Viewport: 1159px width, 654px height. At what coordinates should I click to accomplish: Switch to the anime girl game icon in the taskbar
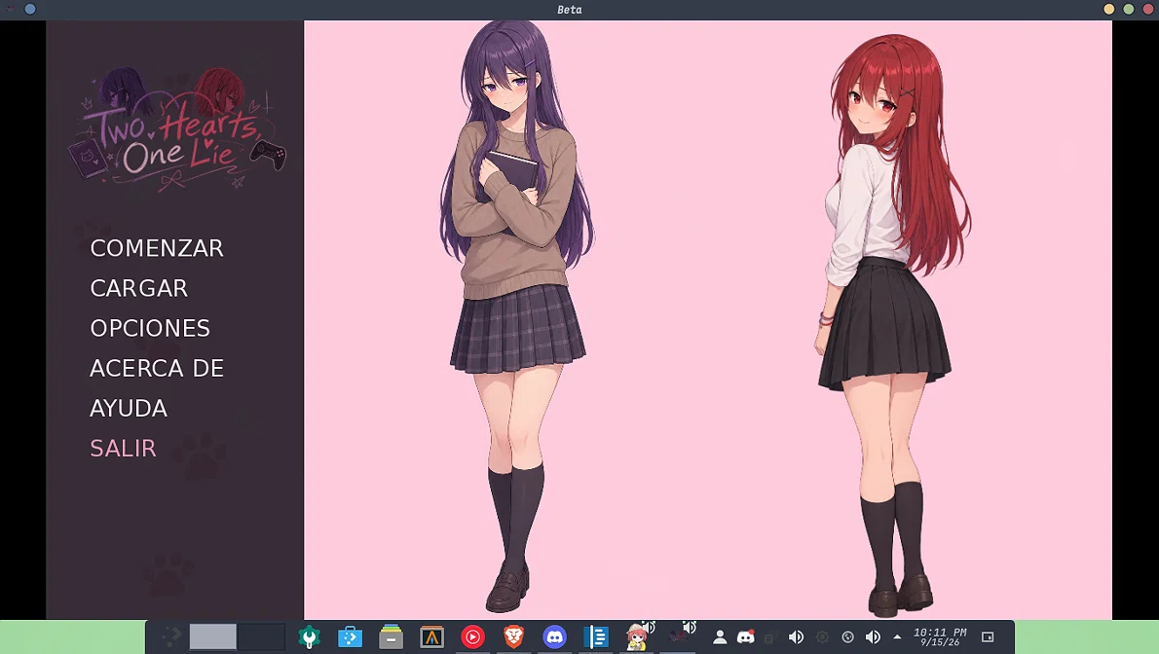click(636, 636)
